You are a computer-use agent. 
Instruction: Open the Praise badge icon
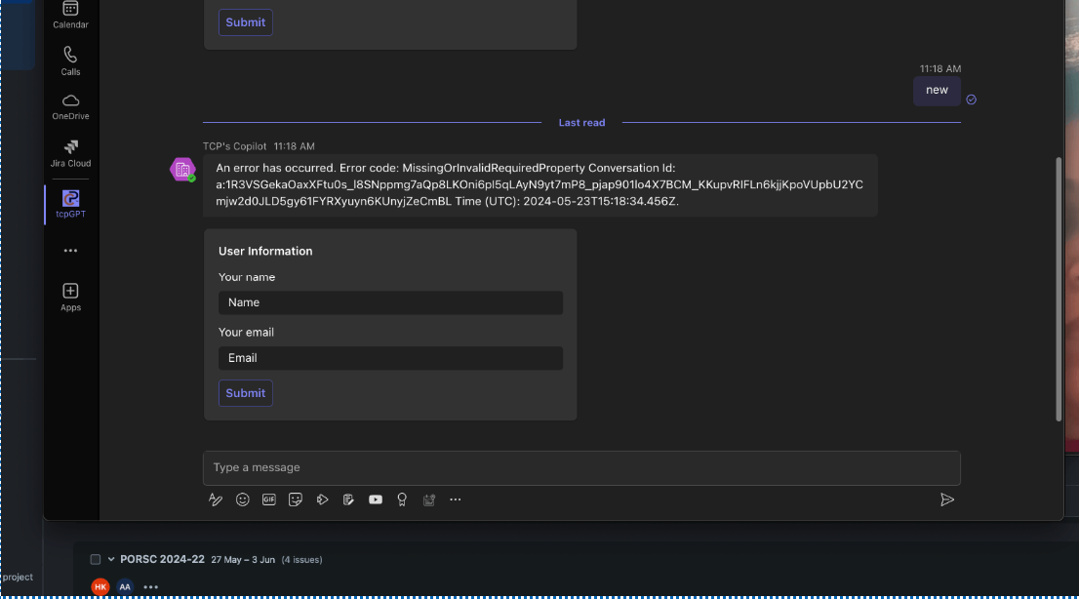[x=401, y=499]
